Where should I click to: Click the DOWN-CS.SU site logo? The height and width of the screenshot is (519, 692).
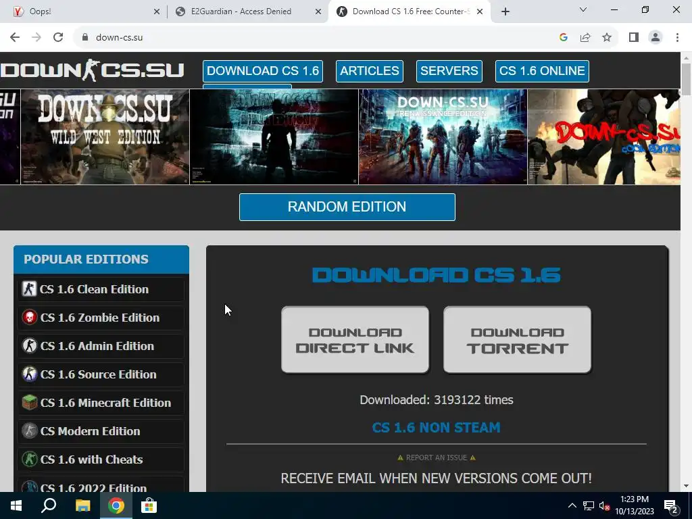[92, 70]
